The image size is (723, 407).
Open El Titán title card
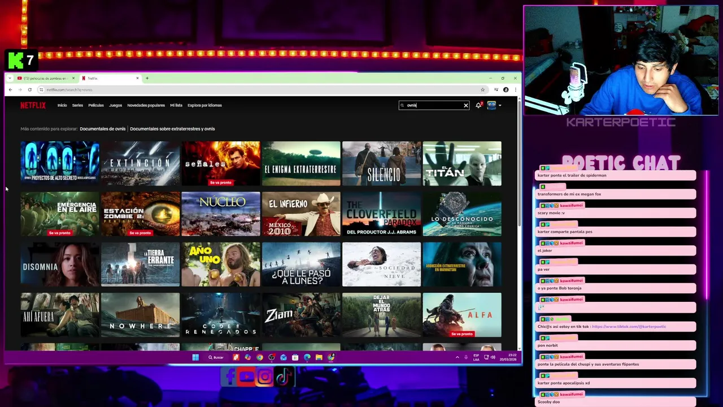pos(462,163)
